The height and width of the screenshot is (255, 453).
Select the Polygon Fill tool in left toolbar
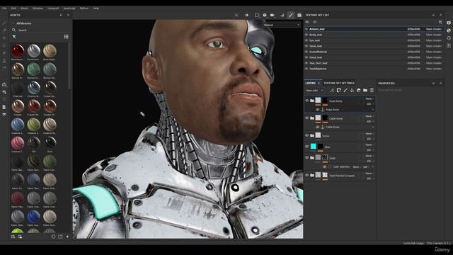tap(4, 45)
